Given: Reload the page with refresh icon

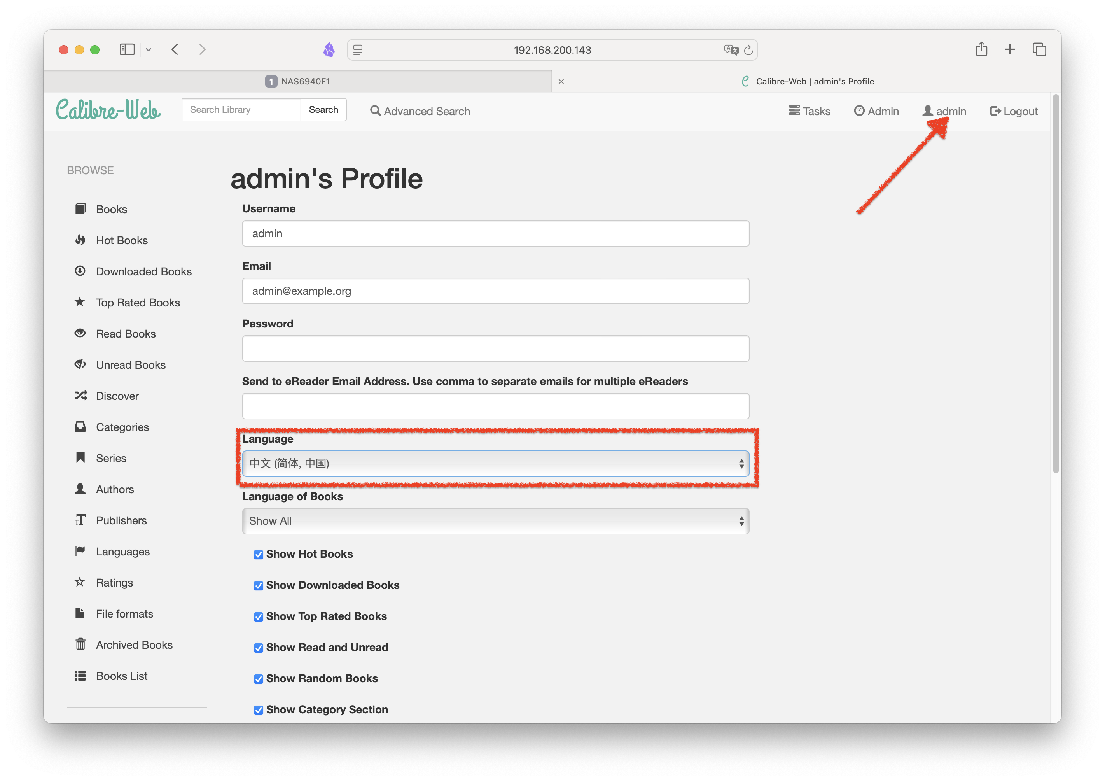Looking at the screenshot, I should pos(748,50).
